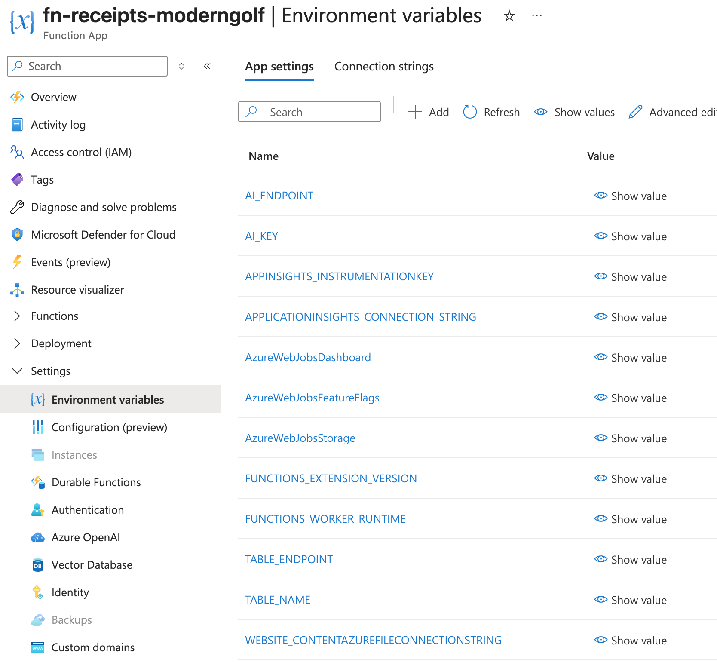Toggle Show values for all settings
Viewport: 717px width, 662px height.
(x=574, y=112)
